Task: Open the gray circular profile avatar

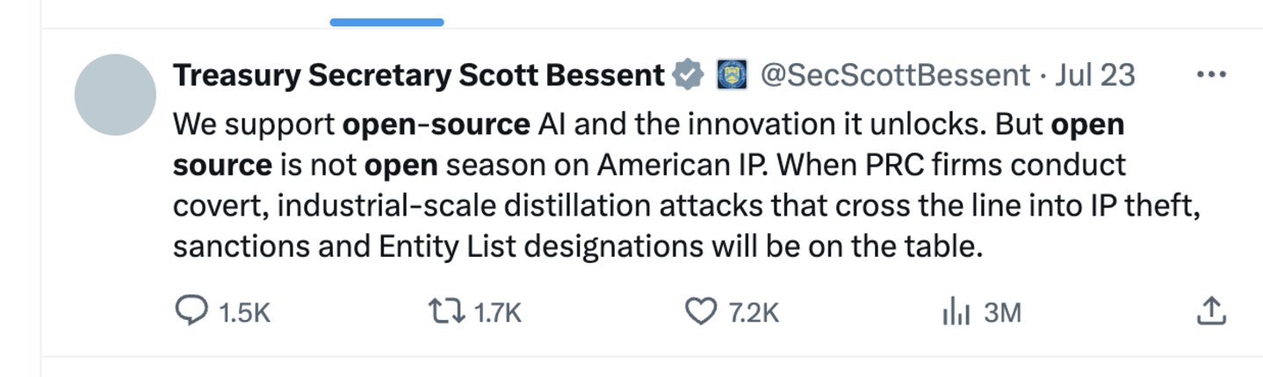Action: tap(115, 95)
